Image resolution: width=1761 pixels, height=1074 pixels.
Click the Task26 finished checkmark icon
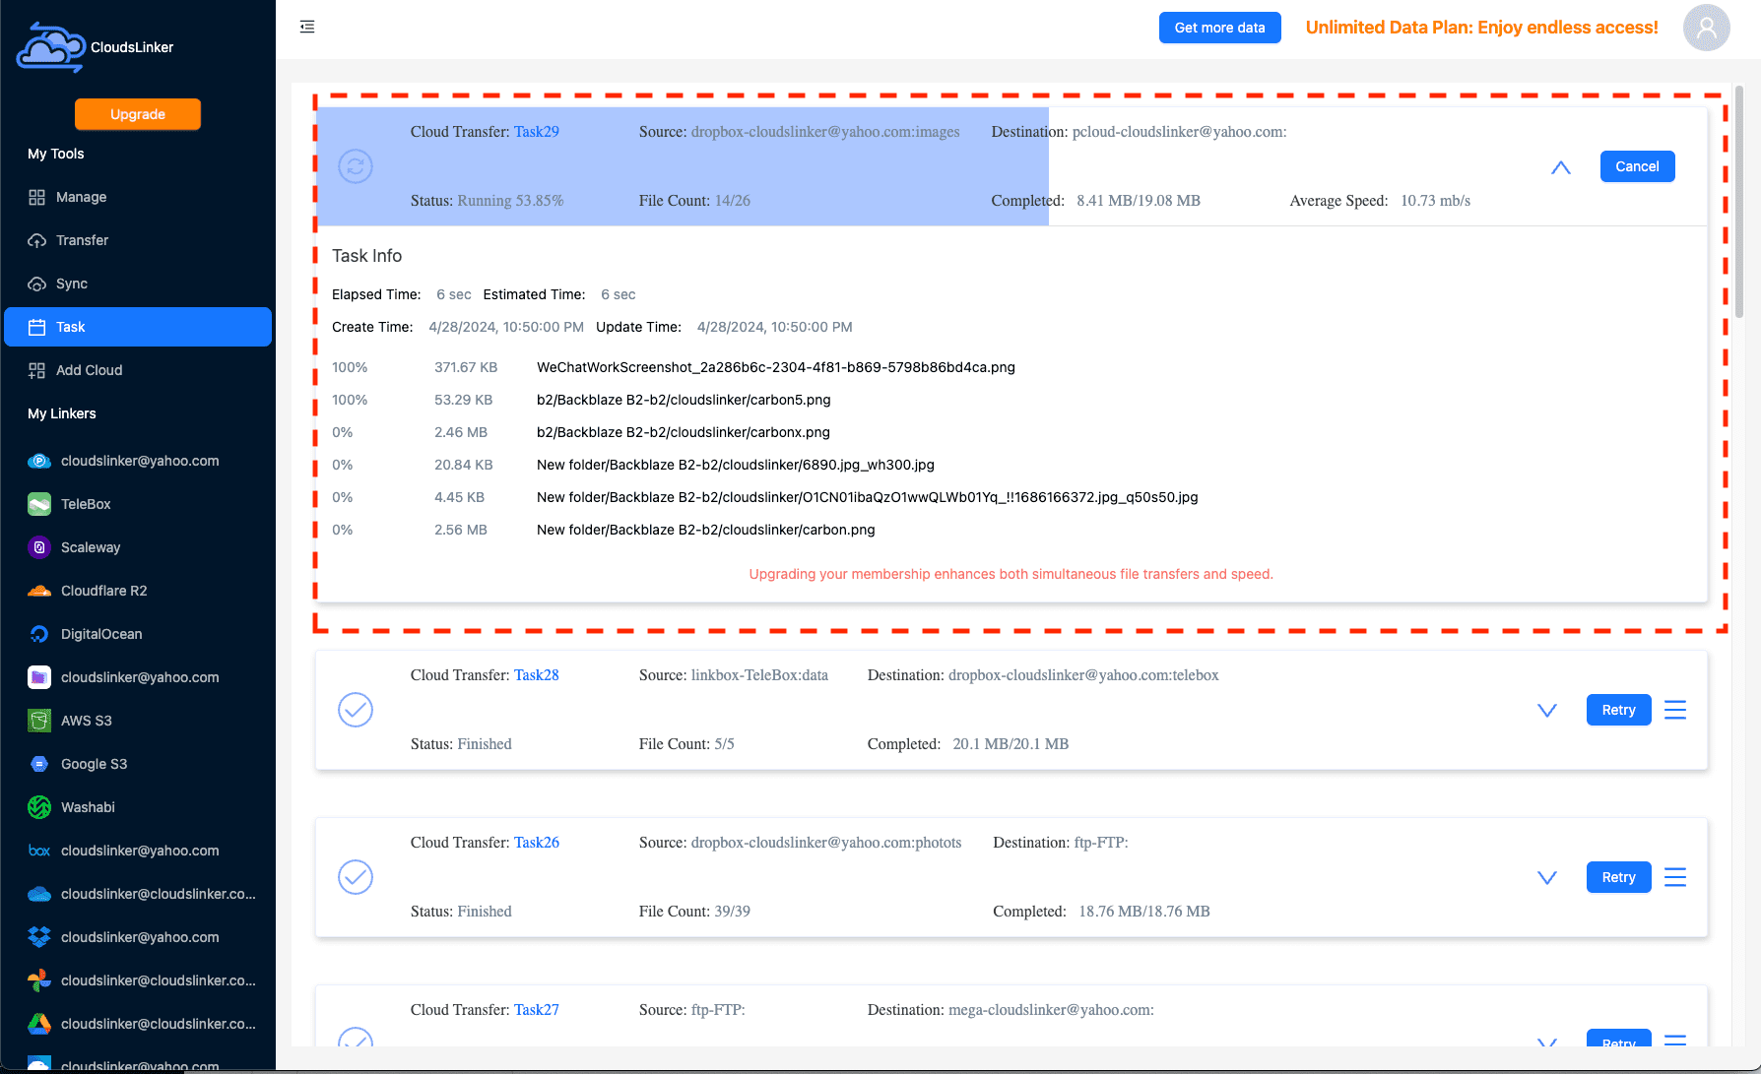[x=356, y=877]
